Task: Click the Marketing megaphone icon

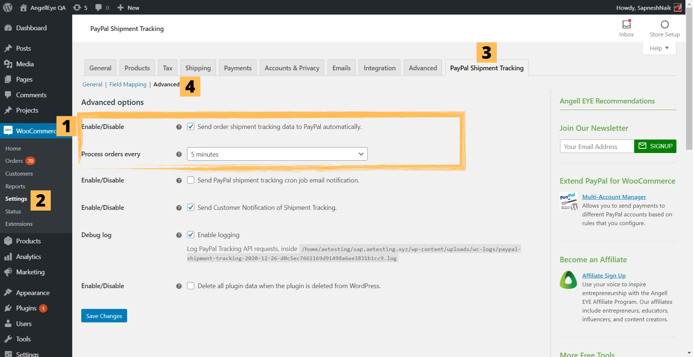Action: click(x=8, y=272)
